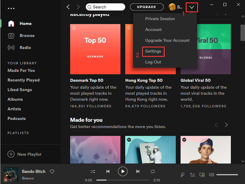
Task: Minimize the Spotify window
Action: pos(211,5)
